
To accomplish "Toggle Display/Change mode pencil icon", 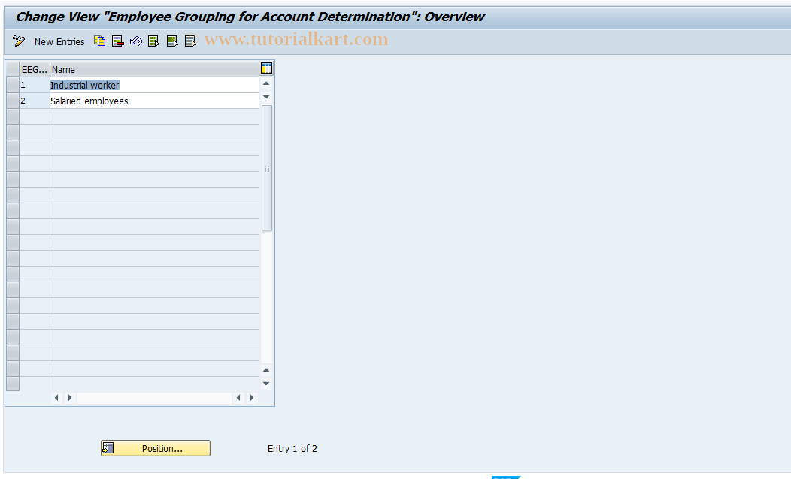I will pyautogui.click(x=19, y=41).
